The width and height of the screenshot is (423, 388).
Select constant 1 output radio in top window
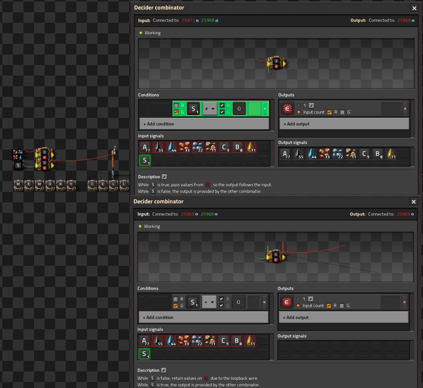299,106
